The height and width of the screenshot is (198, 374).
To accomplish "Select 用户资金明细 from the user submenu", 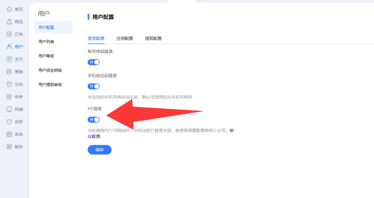I will [x=50, y=70].
